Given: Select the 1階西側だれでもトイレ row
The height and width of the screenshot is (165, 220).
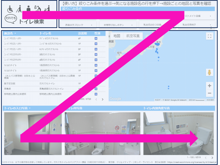Looking at the screenshot, I should pos(54,65).
